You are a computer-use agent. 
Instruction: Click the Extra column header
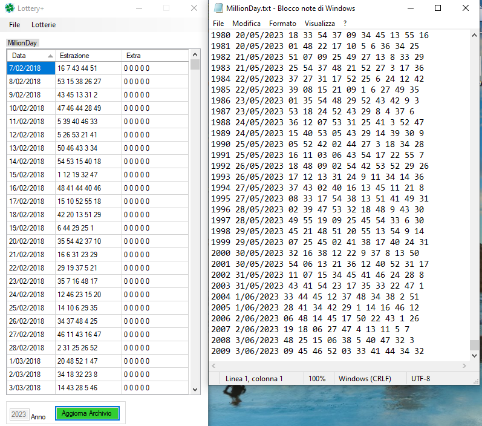[x=155, y=56]
